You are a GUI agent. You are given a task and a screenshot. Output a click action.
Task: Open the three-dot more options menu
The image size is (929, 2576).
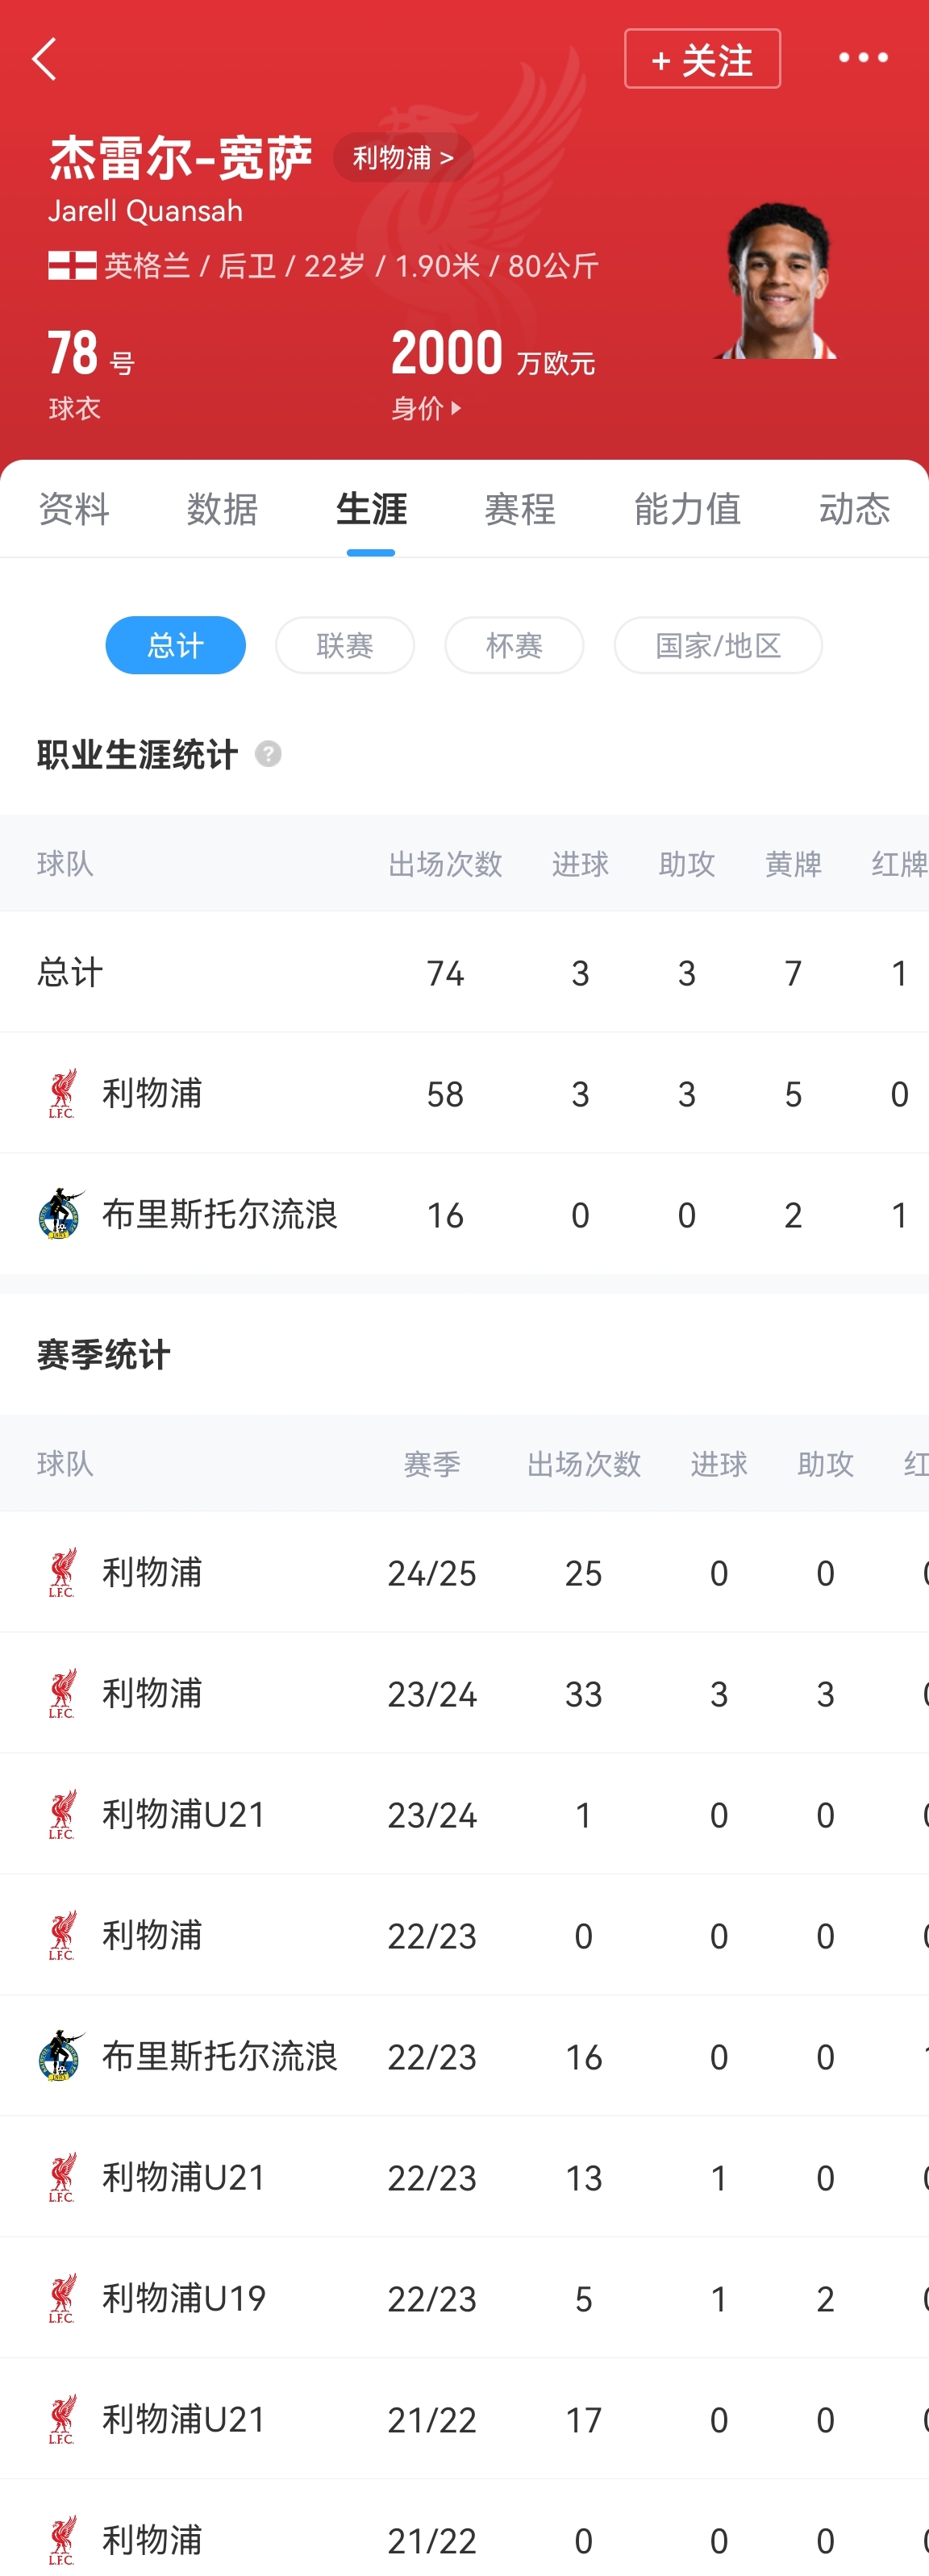tap(862, 58)
